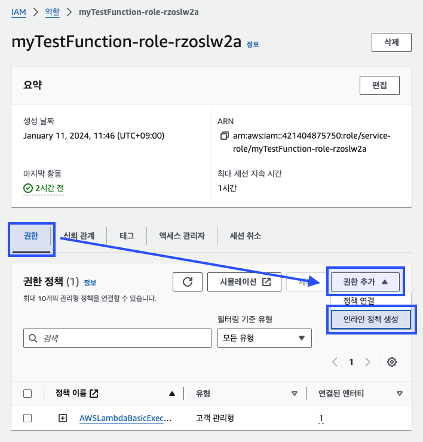The image size is (423, 442).
Task: Focus the policy 검색 input field
Action: tap(117, 338)
